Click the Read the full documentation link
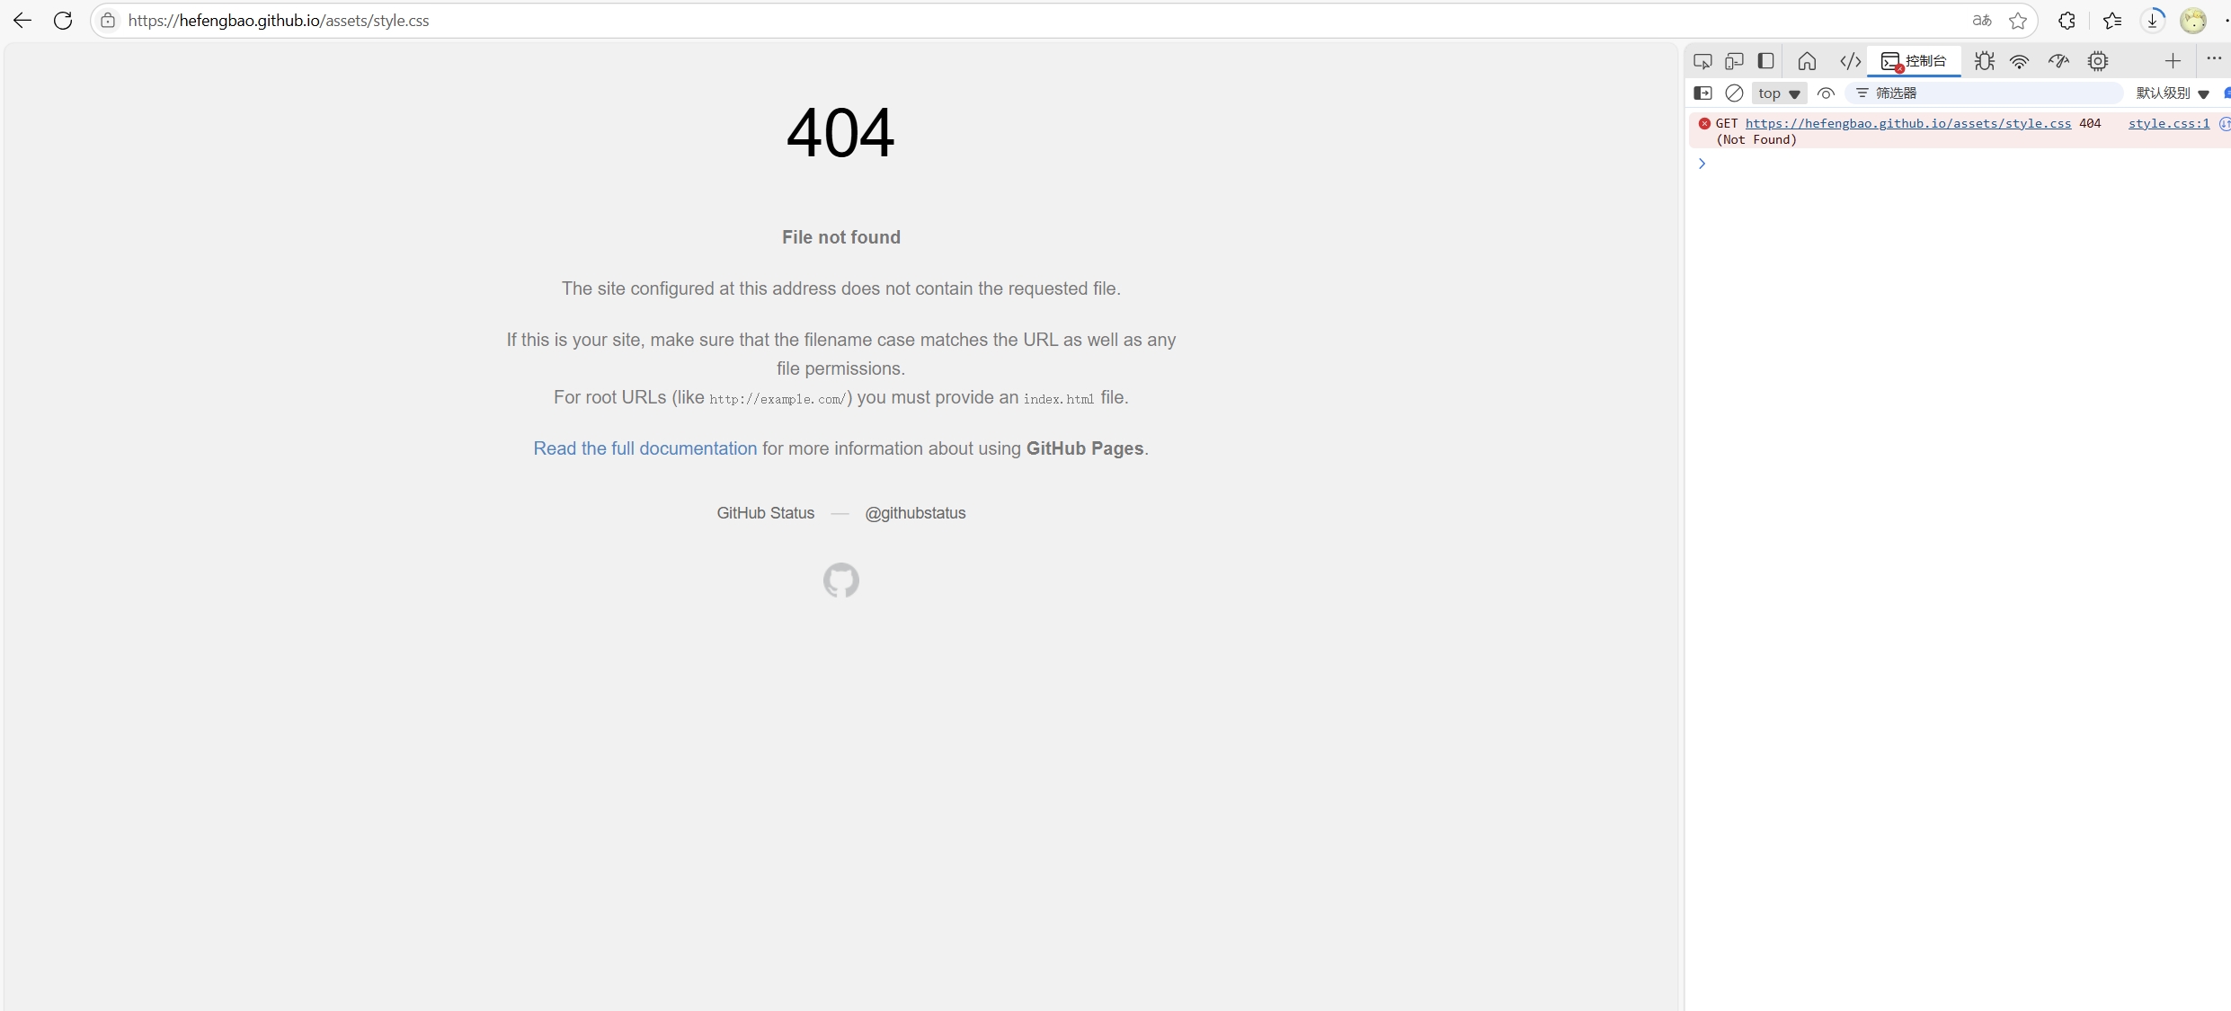 [x=644, y=448]
